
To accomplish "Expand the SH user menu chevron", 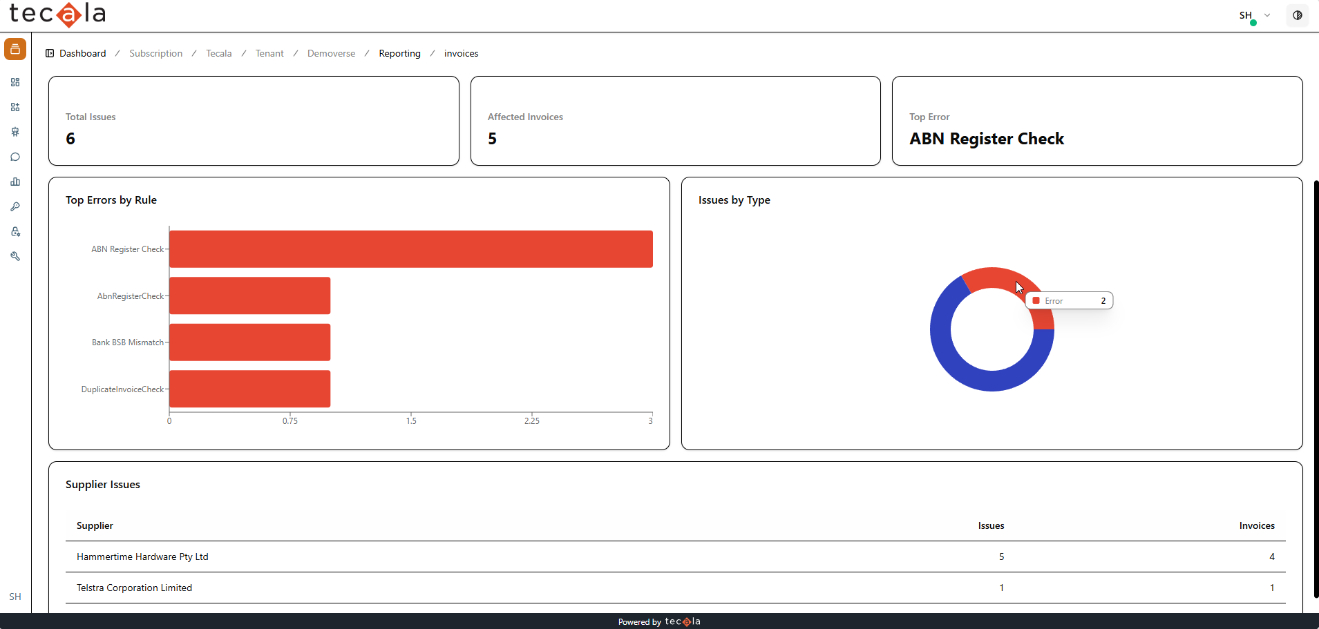I will click(x=1267, y=15).
